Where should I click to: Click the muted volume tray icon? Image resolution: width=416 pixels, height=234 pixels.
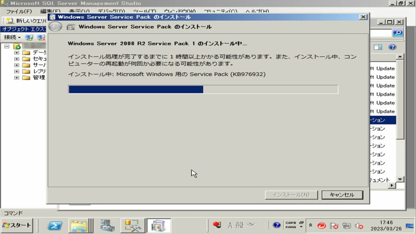[359, 226]
